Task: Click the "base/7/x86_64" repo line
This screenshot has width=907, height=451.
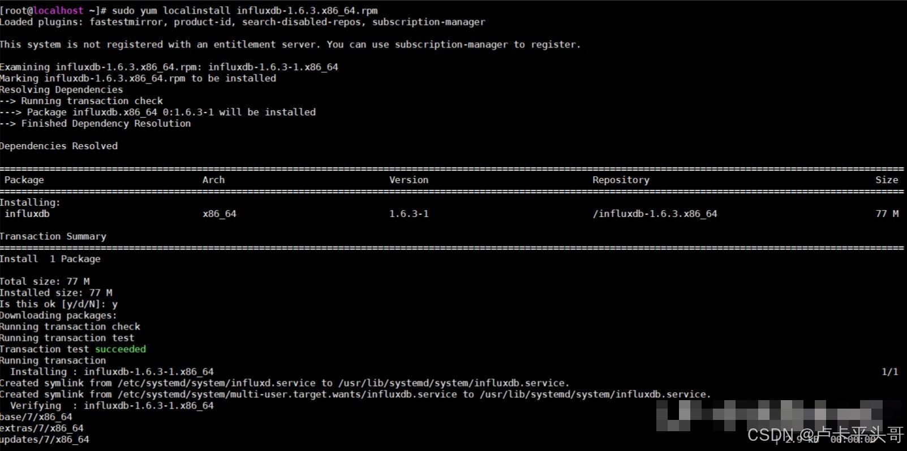Action: 36,417
